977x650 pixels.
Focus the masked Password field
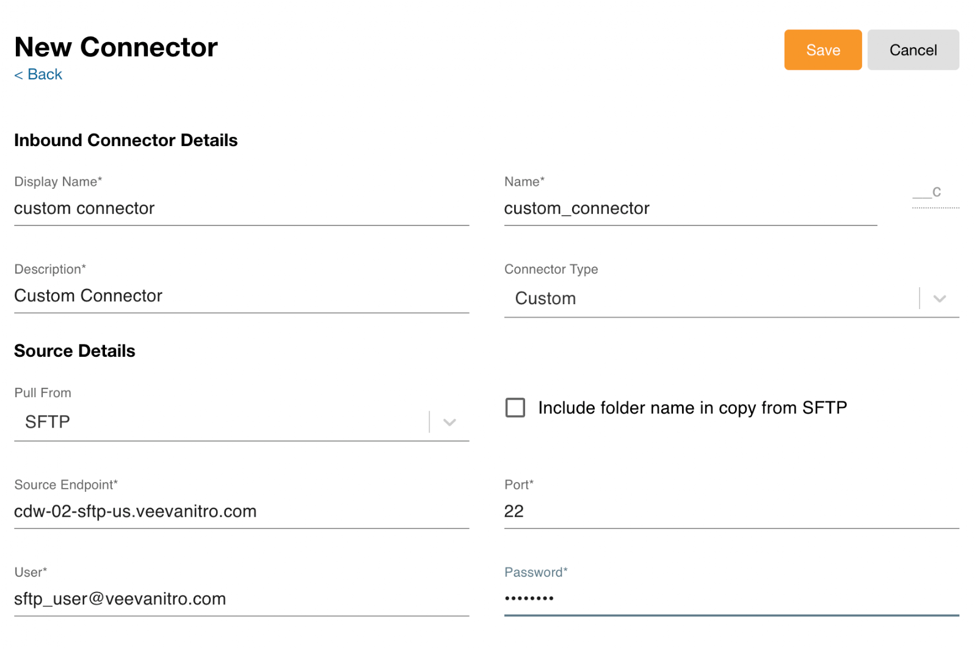[731, 599]
